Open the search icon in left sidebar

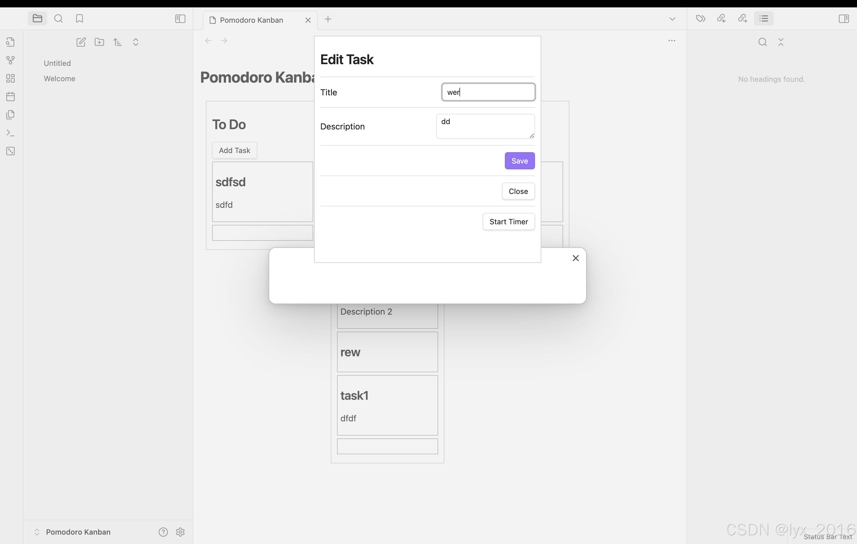(58, 18)
